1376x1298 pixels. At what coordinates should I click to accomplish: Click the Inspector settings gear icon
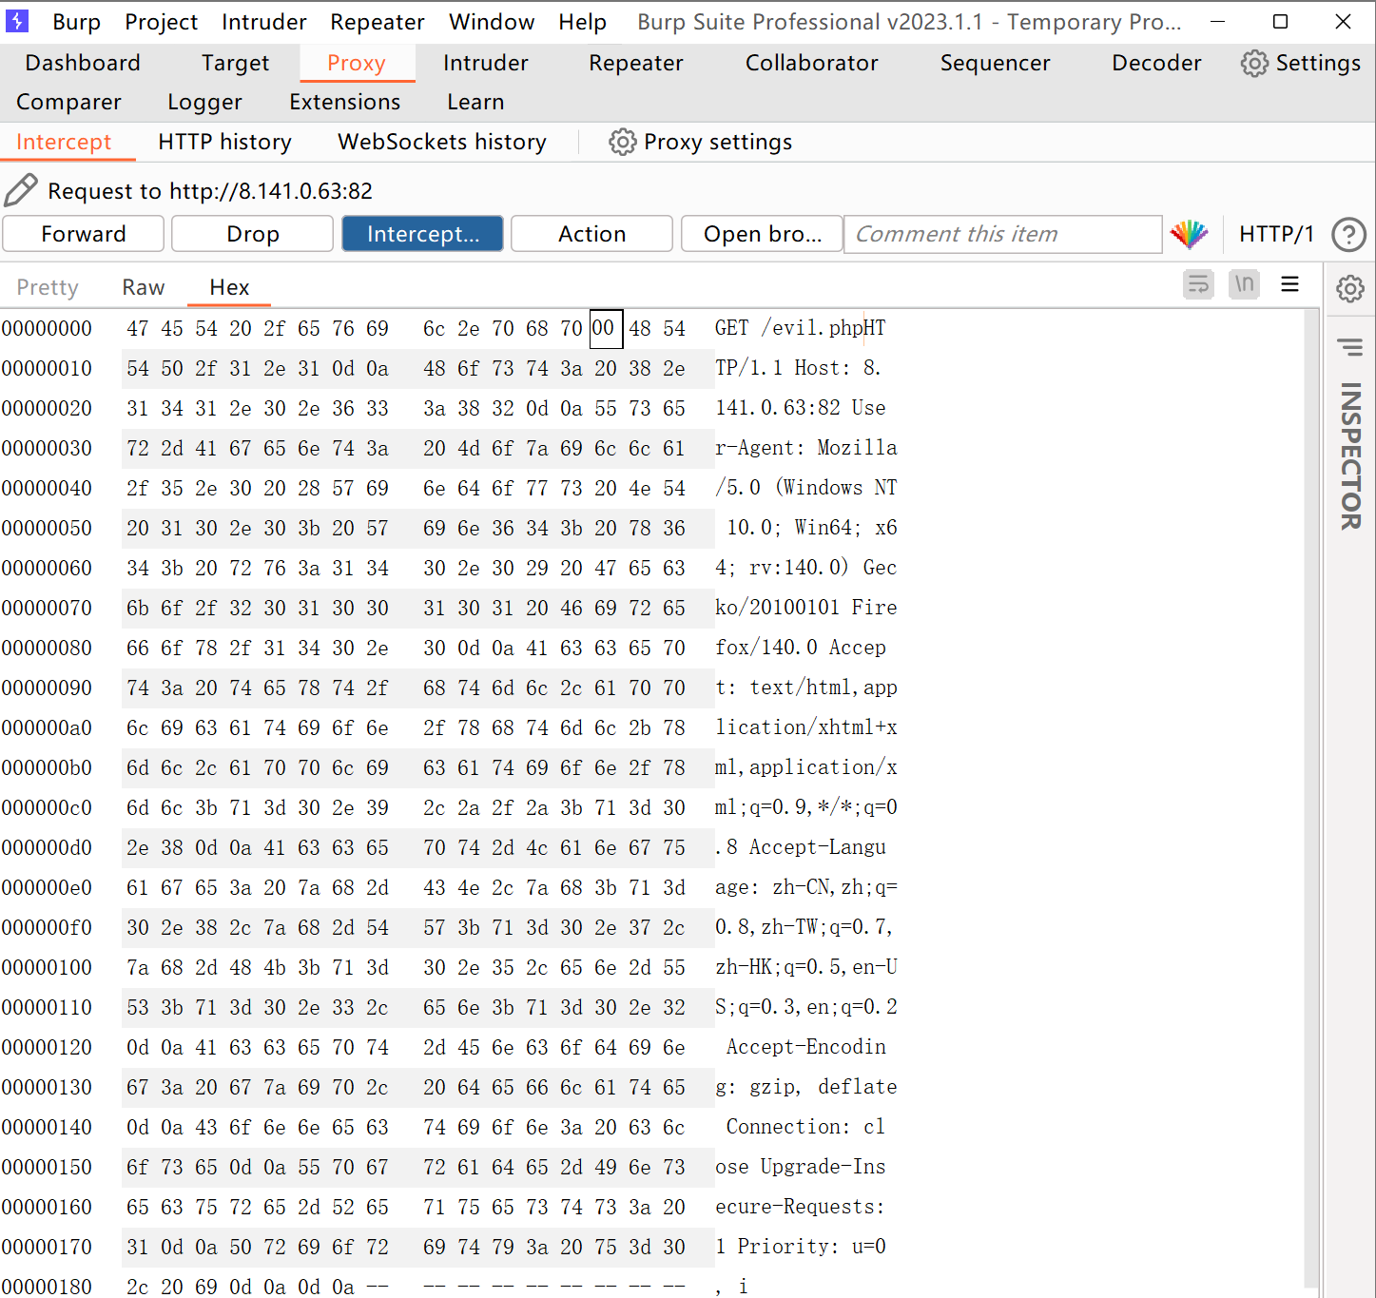click(1350, 288)
